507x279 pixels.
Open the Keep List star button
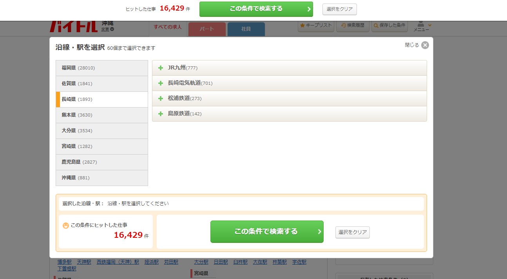[316, 25]
